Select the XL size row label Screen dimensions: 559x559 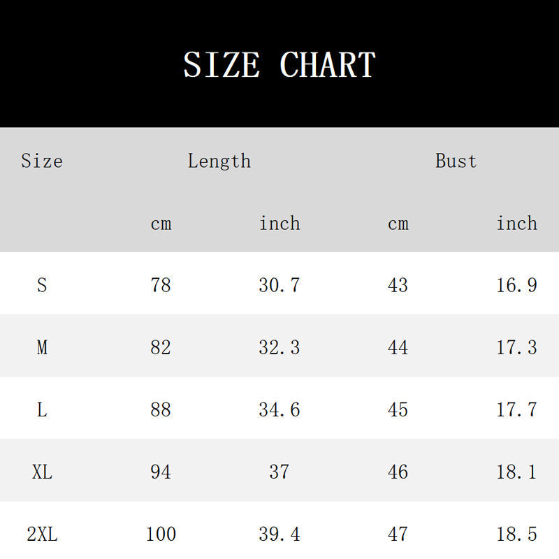[x=42, y=472]
